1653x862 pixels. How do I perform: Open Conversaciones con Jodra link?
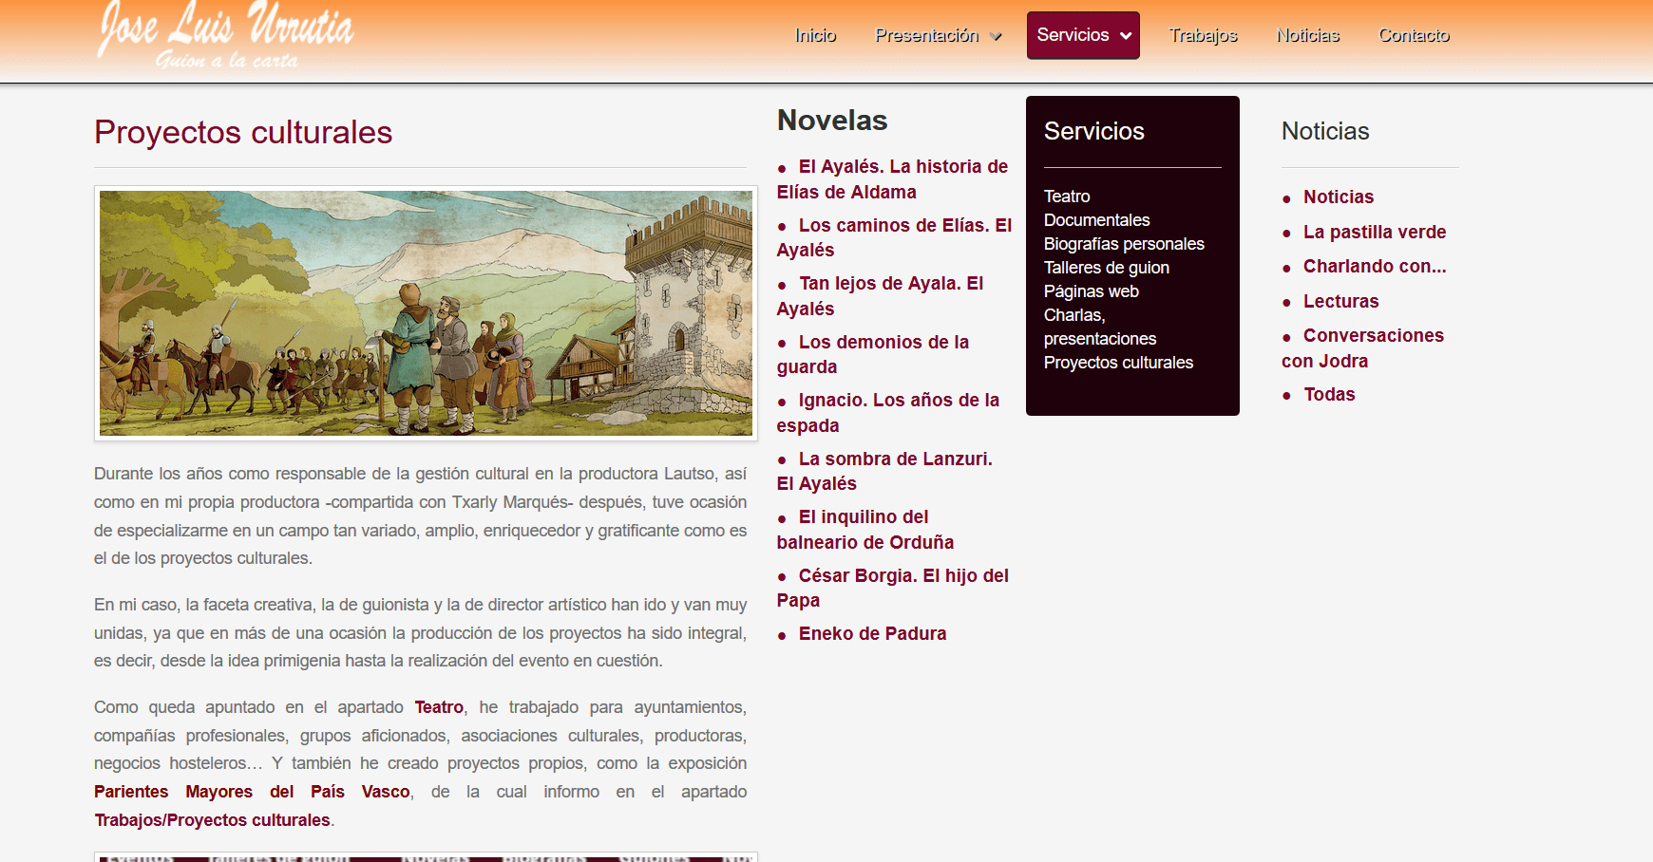[1362, 347]
